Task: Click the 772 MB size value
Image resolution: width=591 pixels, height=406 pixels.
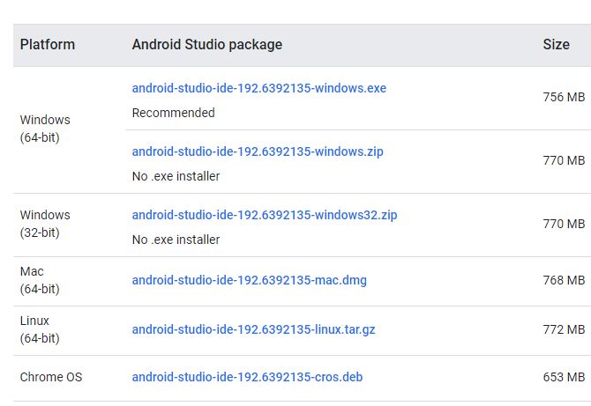Action: tap(564, 329)
